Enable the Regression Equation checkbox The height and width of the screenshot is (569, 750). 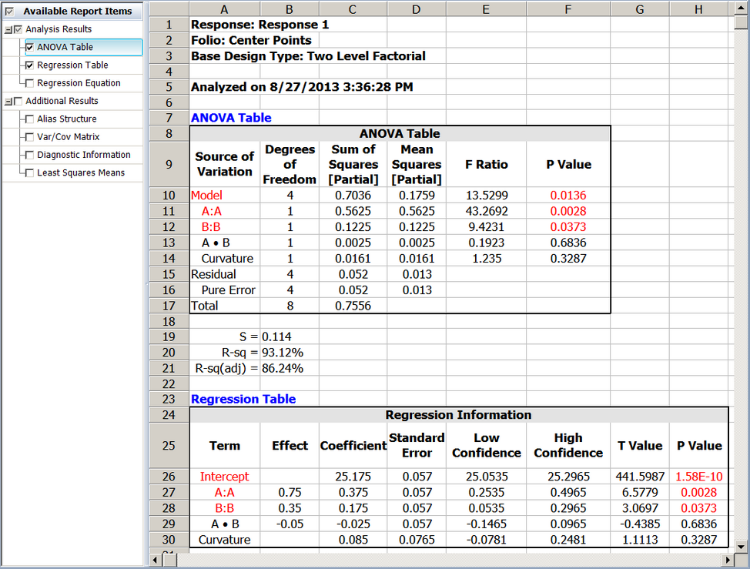tap(30, 83)
